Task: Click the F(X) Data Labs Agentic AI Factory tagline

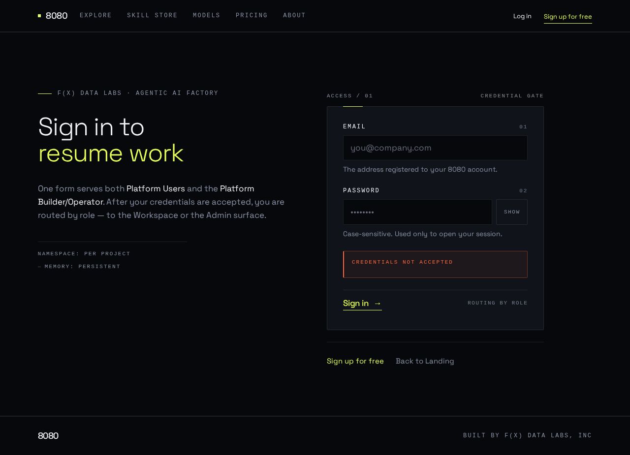Action: (138, 93)
